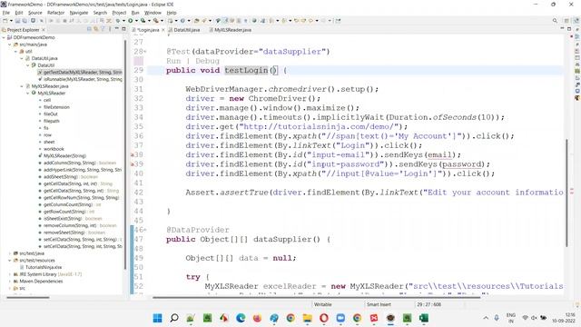581x327 pixels.
Task: Click the error marker on line 38
Action: pyautogui.click(x=133, y=155)
